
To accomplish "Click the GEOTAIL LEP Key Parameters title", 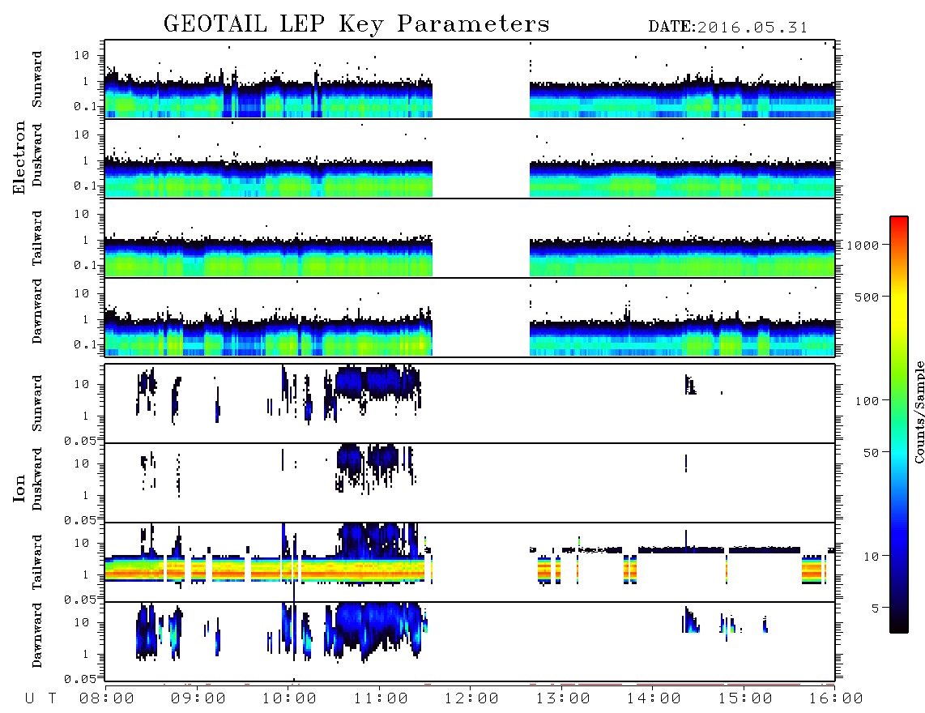I will 356,24.
